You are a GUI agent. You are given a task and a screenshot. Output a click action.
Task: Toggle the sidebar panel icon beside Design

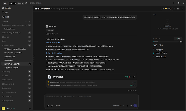pos(26,3)
